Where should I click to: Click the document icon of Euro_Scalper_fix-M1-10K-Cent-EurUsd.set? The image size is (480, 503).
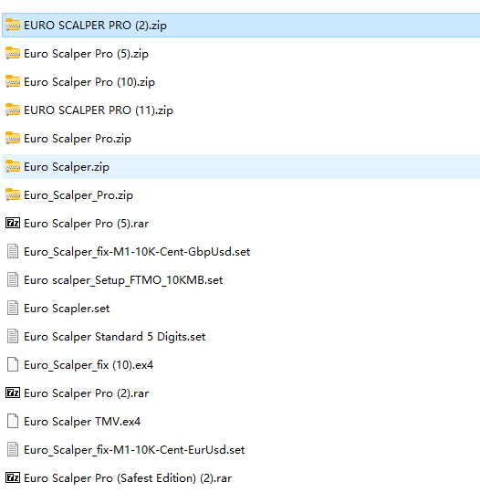tap(13, 449)
